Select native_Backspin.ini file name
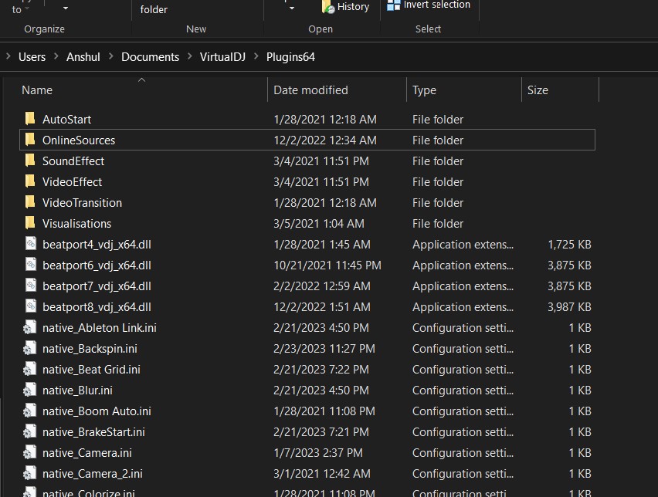 90,349
